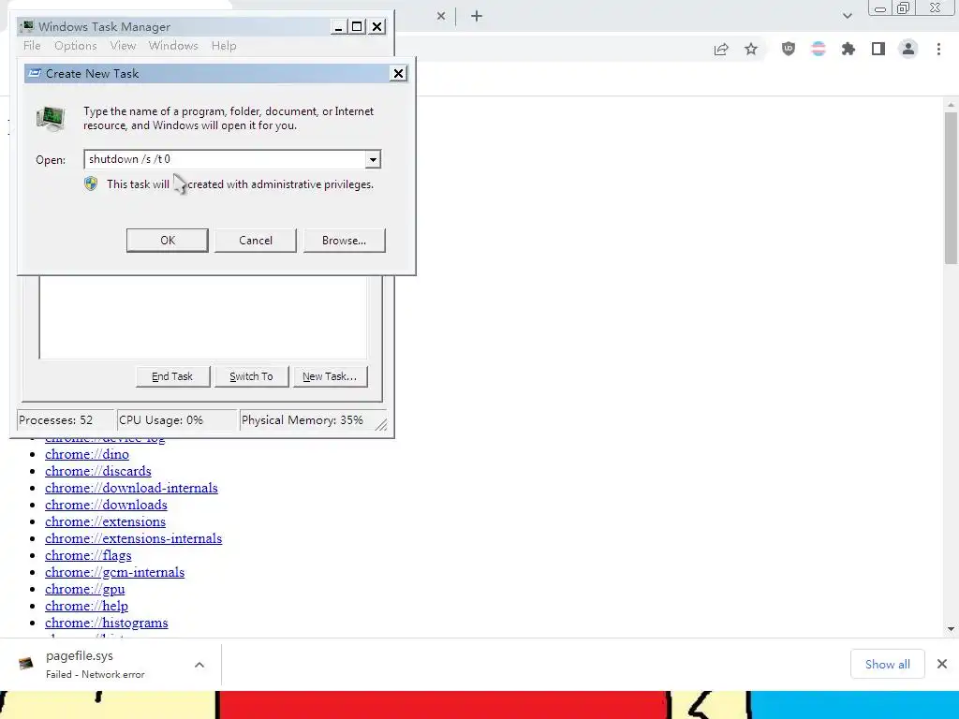Screen dimensions: 959x719
Task: Open the uBlock Origin shield extension
Action: point(789,49)
